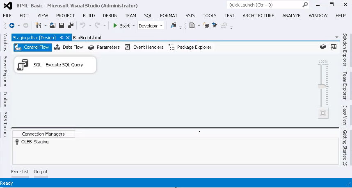Click the new window sparkle toolbar icon
Screen dimensions: 352x188
(206, 25)
